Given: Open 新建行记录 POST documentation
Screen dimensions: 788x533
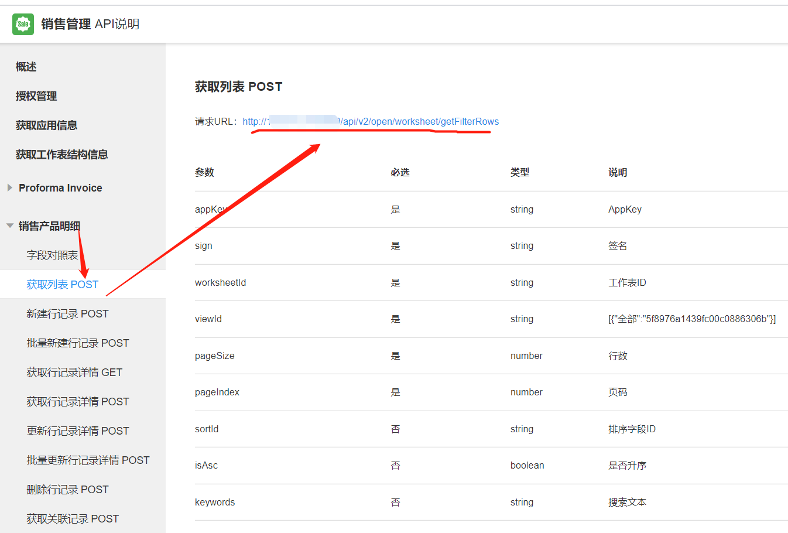Looking at the screenshot, I should coord(67,314).
